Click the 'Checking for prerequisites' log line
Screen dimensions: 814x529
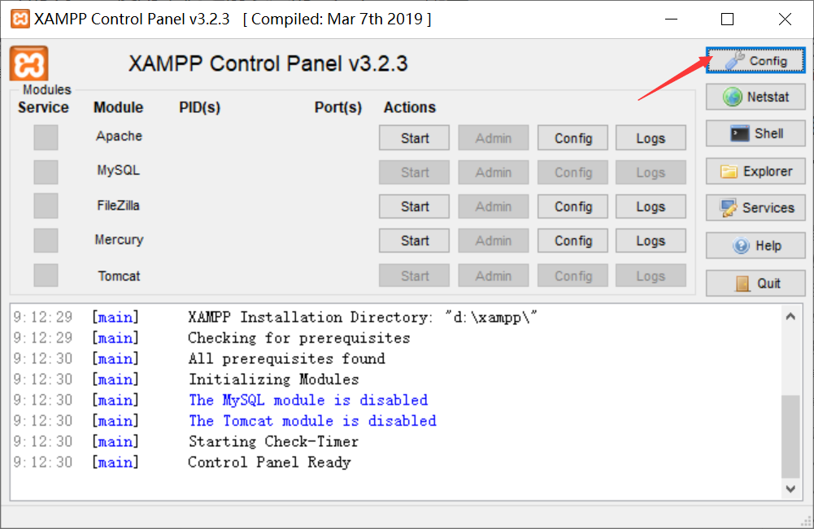tap(299, 337)
